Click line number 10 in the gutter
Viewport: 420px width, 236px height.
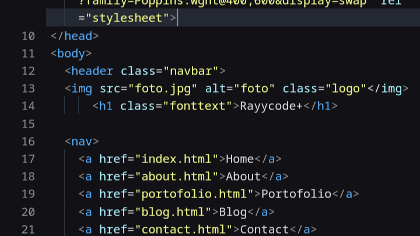tap(28, 36)
